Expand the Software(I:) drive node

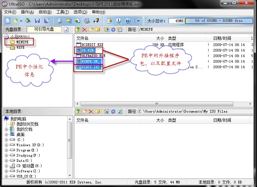pos(7,171)
